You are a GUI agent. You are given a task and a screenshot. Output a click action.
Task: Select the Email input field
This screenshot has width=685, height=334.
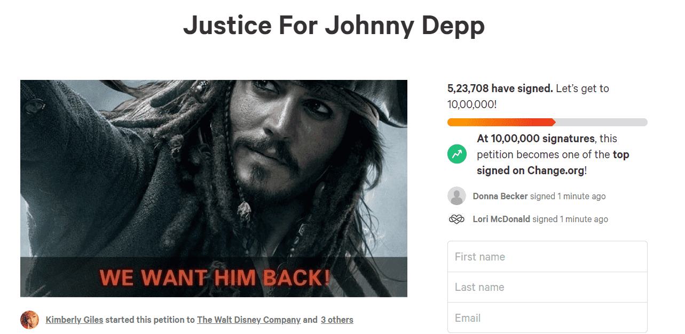(x=547, y=318)
